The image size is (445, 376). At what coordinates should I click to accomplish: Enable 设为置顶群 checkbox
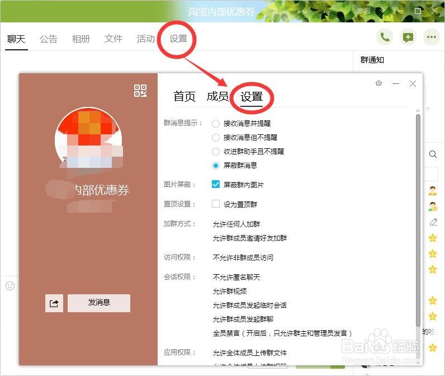(216, 204)
